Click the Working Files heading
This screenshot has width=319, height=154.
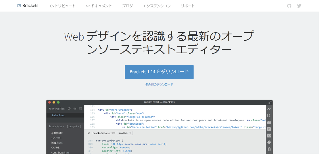[57, 109]
